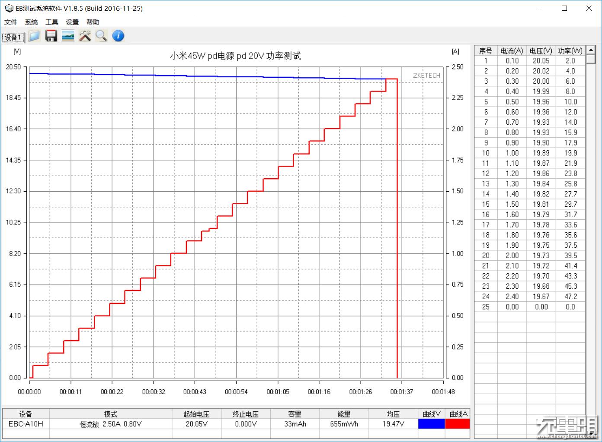Click the data table scrollbar up arrow
This screenshot has height=442, width=602.
[591, 50]
